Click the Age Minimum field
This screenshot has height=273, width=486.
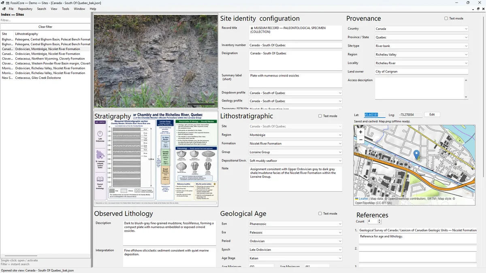261,267
